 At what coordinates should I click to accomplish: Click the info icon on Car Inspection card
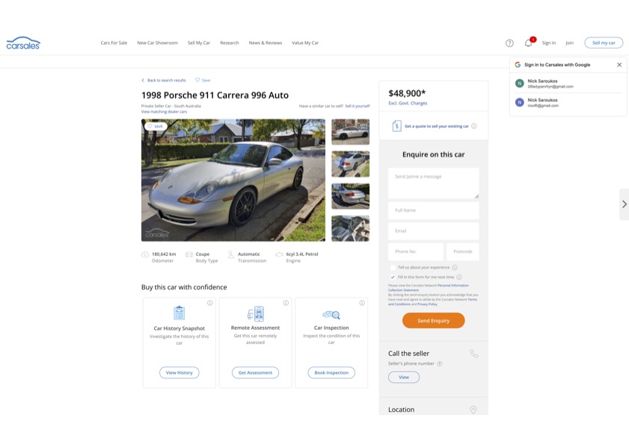[362, 303]
